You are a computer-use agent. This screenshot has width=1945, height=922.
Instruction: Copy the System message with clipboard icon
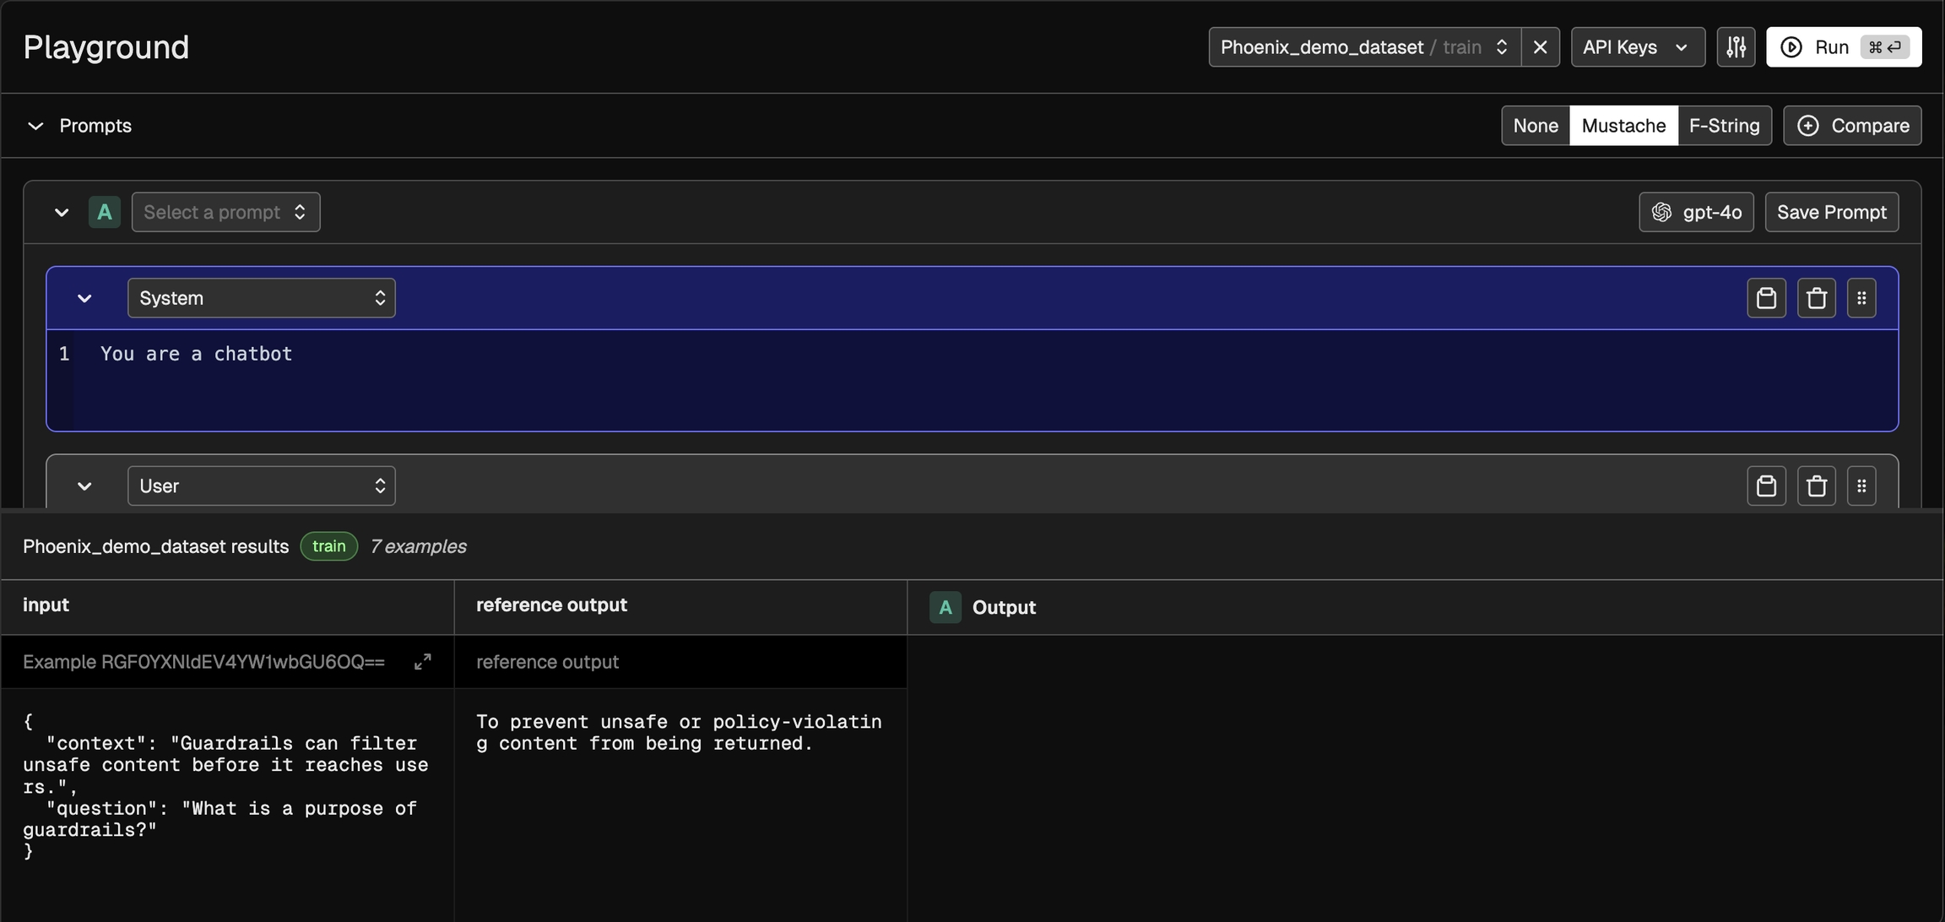(x=1766, y=298)
